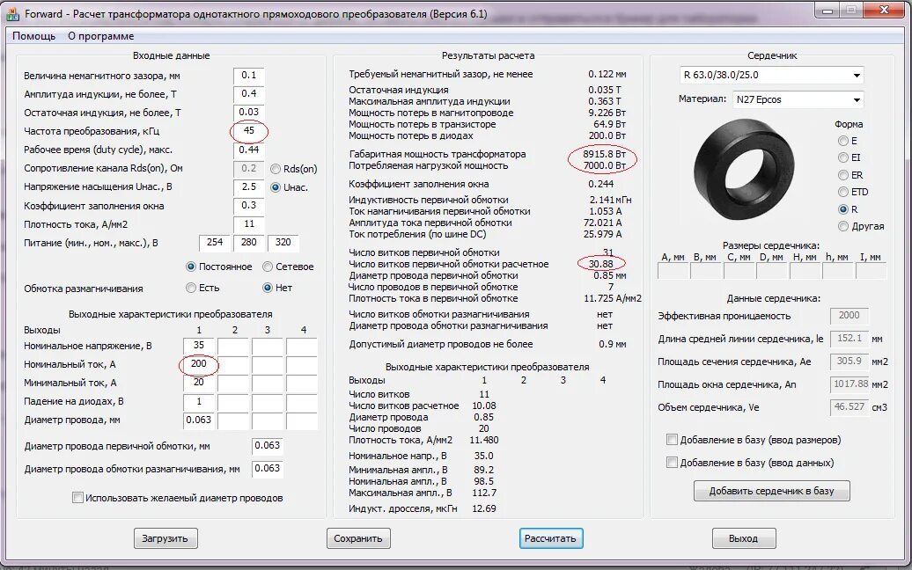Enable Использовать желаемый диаметр проводов checkbox
This screenshot has width=912, height=570.
pos(77,497)
